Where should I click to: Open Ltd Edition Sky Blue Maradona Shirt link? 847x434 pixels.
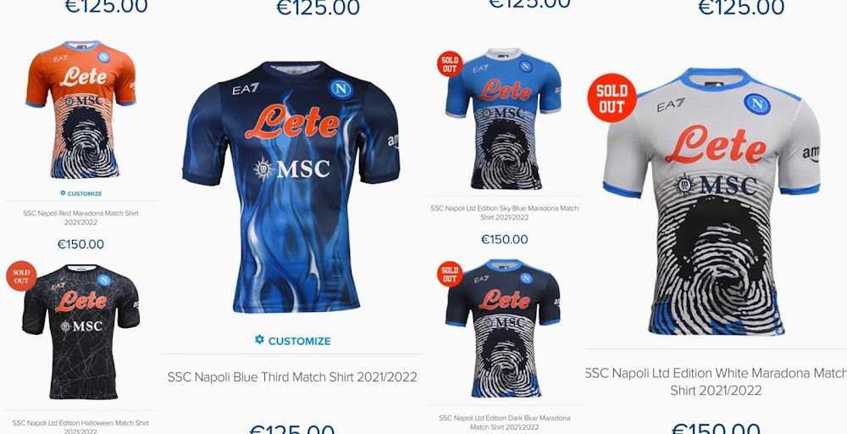505,213
